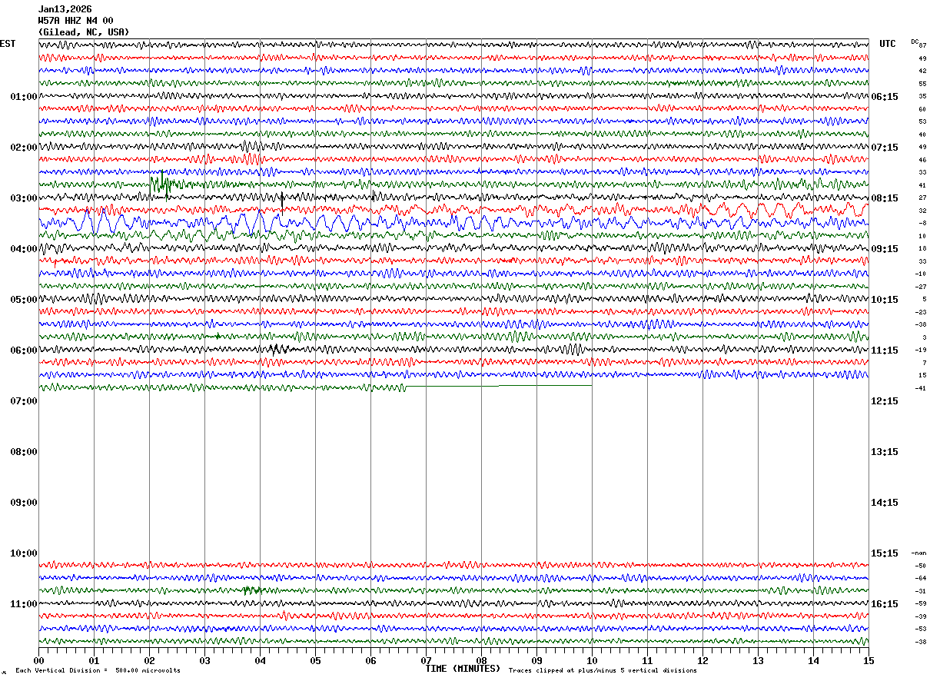Image resolution: width=930 pixels, height=681 pixels.
Task: Click the DC offset value -nan
Action: pyautogui.click(x=919, y=553)
